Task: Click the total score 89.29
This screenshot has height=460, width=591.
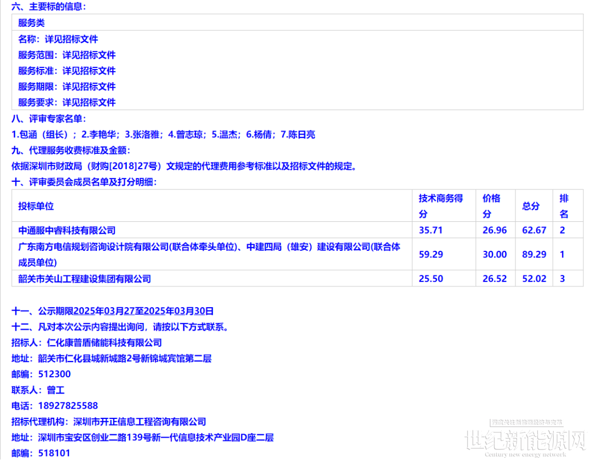Action: tap(534, 255)
